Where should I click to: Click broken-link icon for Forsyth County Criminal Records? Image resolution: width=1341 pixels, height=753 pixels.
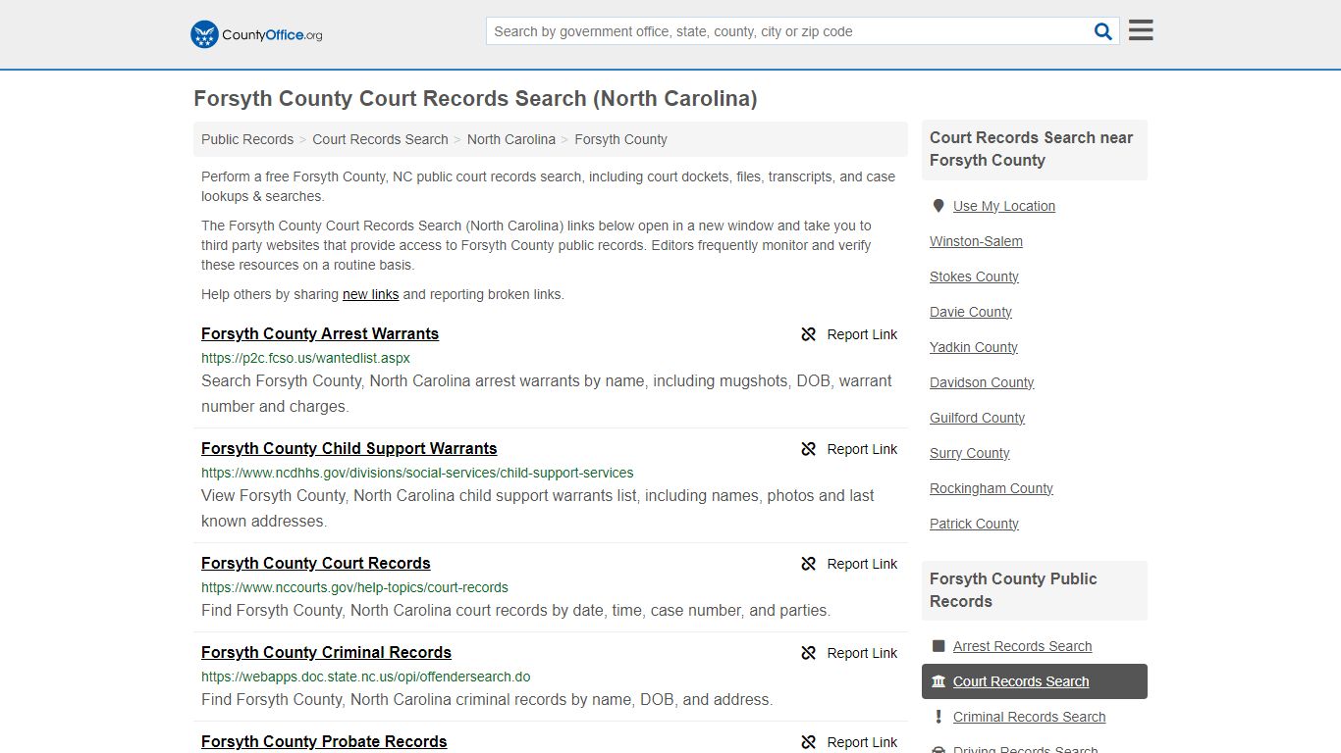[809, 653]
